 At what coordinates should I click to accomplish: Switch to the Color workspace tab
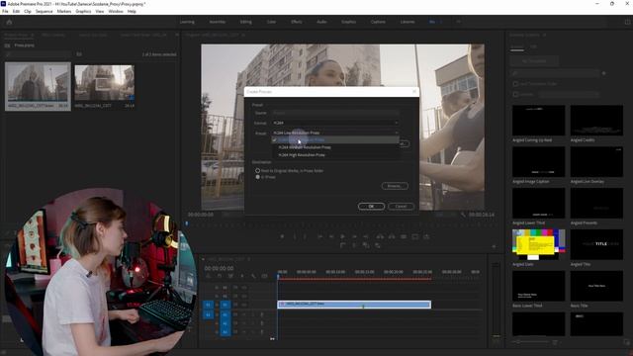(271, 22)
